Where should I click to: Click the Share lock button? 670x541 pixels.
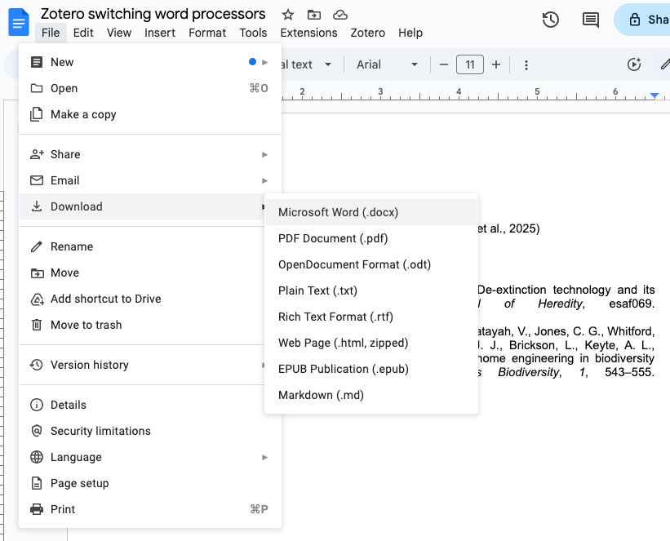click(x=641, y=20)
